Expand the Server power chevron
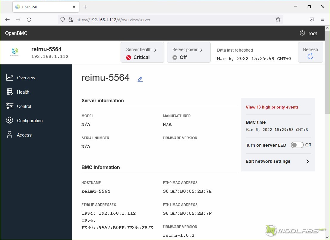The image size is (330, 240). point(201,50)
